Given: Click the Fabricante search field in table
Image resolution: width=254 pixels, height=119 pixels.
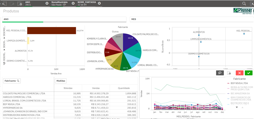Looking at the screenshot, I should [x=12, y=81].
